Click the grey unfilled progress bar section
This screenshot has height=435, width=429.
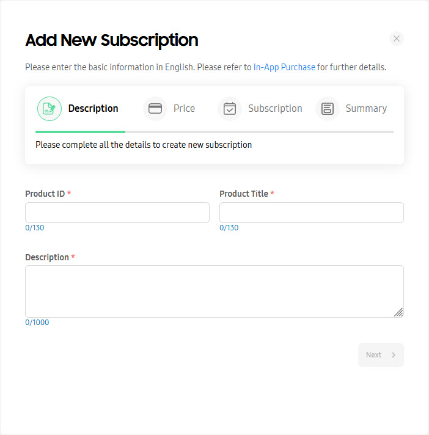259,132
